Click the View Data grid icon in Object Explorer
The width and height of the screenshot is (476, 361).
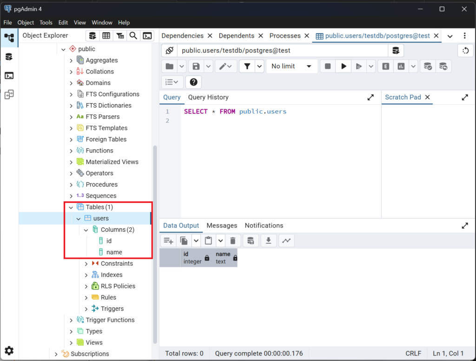tap(106, 36)
